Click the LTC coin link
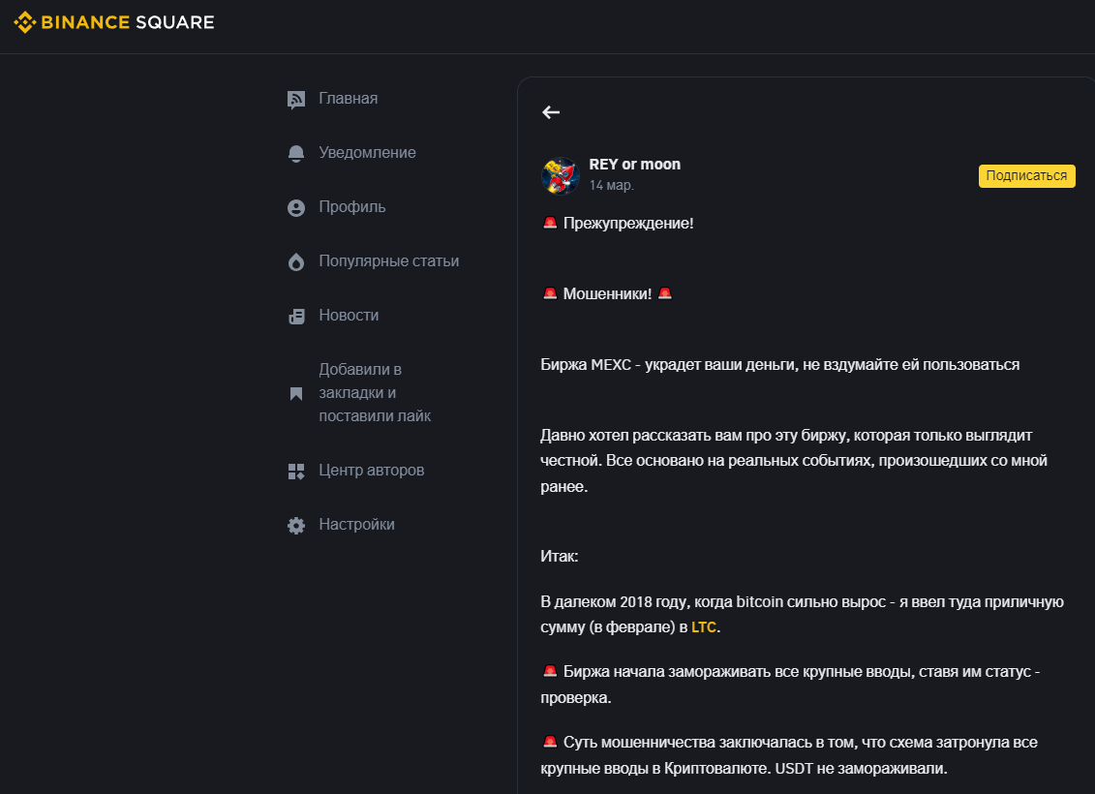Screen dimensions: 1095x794 click(704, 627)
